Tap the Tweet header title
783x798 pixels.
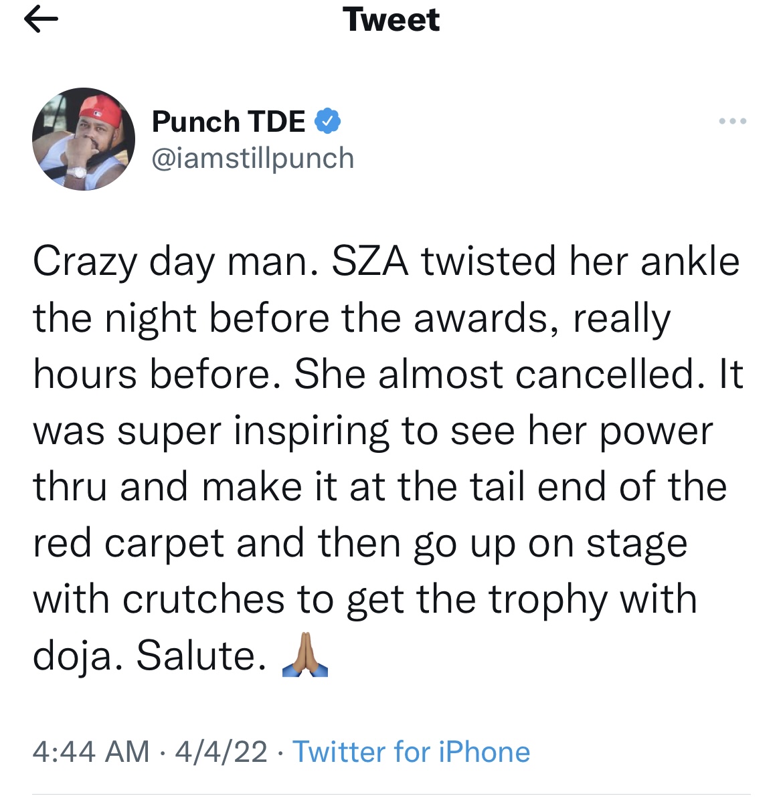click(x=391, y=19)
